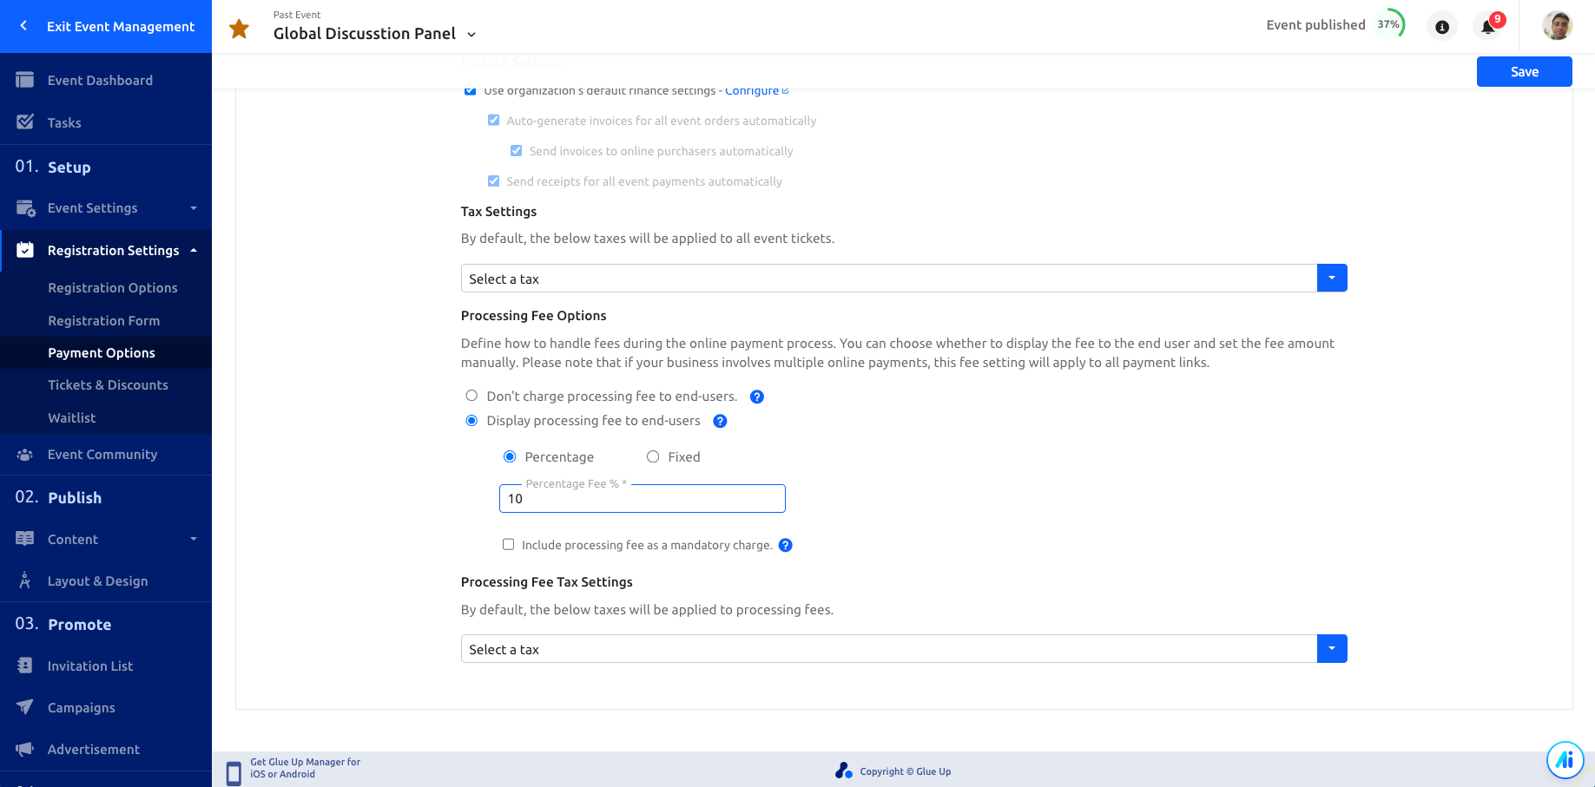Click help icon beside mandatory charge option
1595x787 pixels.
point(785,545)
